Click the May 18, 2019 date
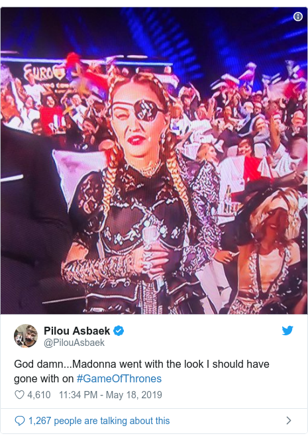The image size is (308, 440). (x=134, y=395)
